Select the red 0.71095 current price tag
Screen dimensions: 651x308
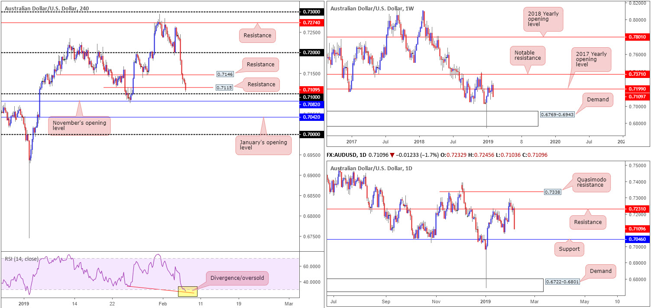311,90
